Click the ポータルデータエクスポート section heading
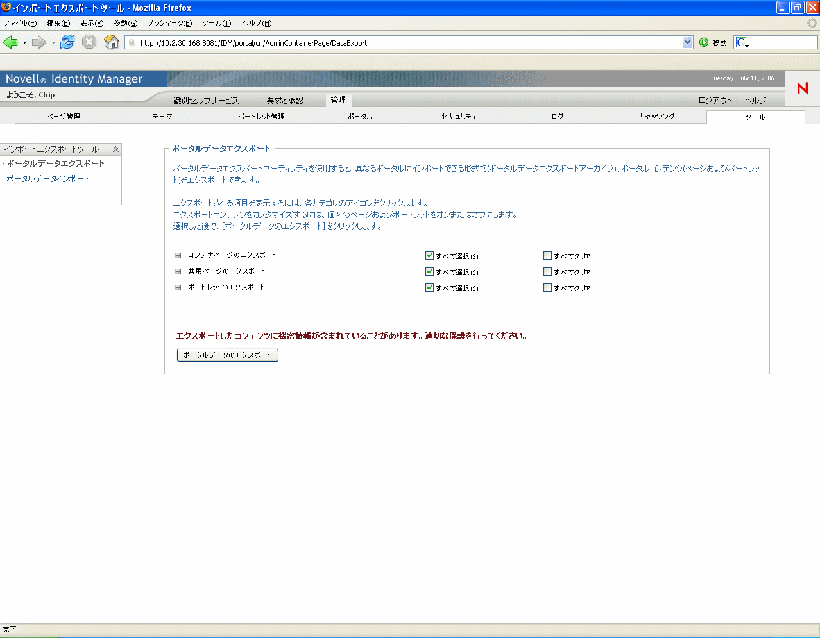Screen dimensions: 820x638 [221, 149]
